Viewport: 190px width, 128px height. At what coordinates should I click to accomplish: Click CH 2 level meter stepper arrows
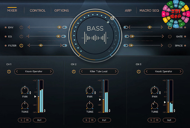click(x=110, y=110)
